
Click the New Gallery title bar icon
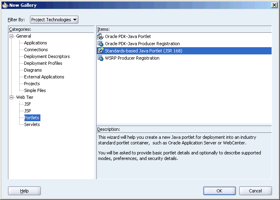5,5
